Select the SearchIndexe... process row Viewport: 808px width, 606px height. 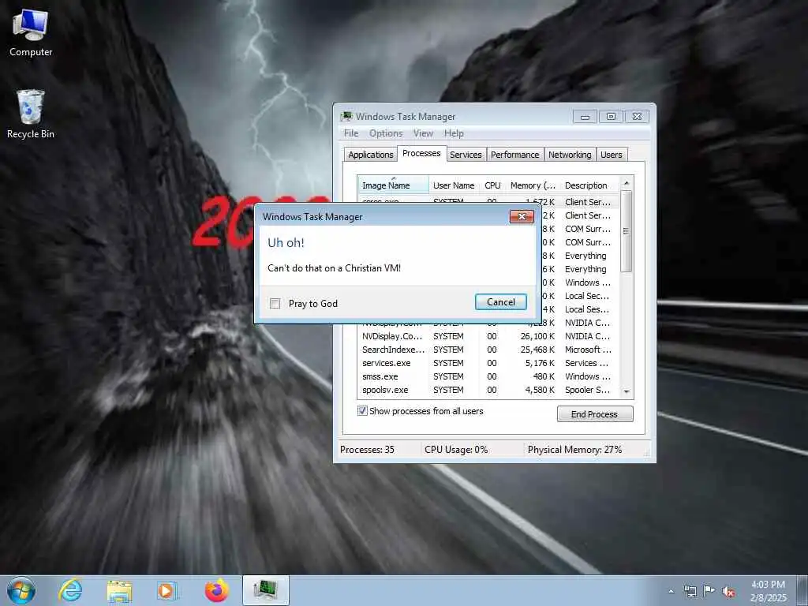488,350
